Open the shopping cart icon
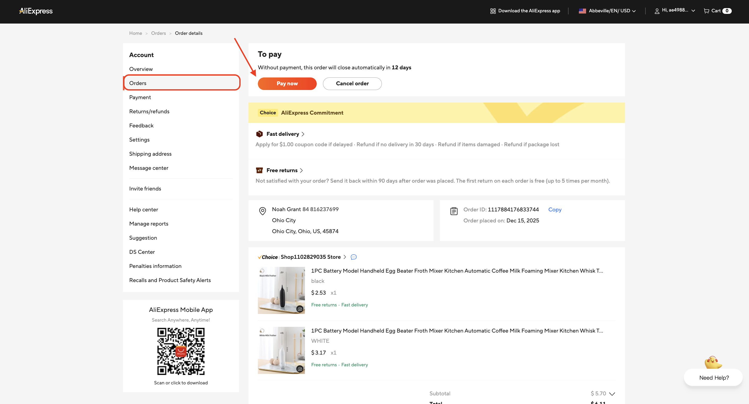 [706, 11]
